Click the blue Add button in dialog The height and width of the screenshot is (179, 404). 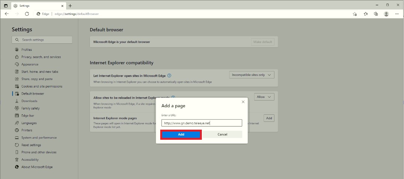[181, 135]
